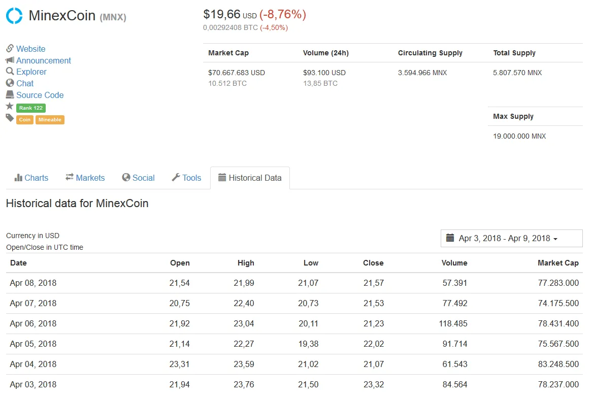Screen dimensions: 593x398
Task: Click the 5.807.570 MNX total supply
Action: tap(517, 73)
